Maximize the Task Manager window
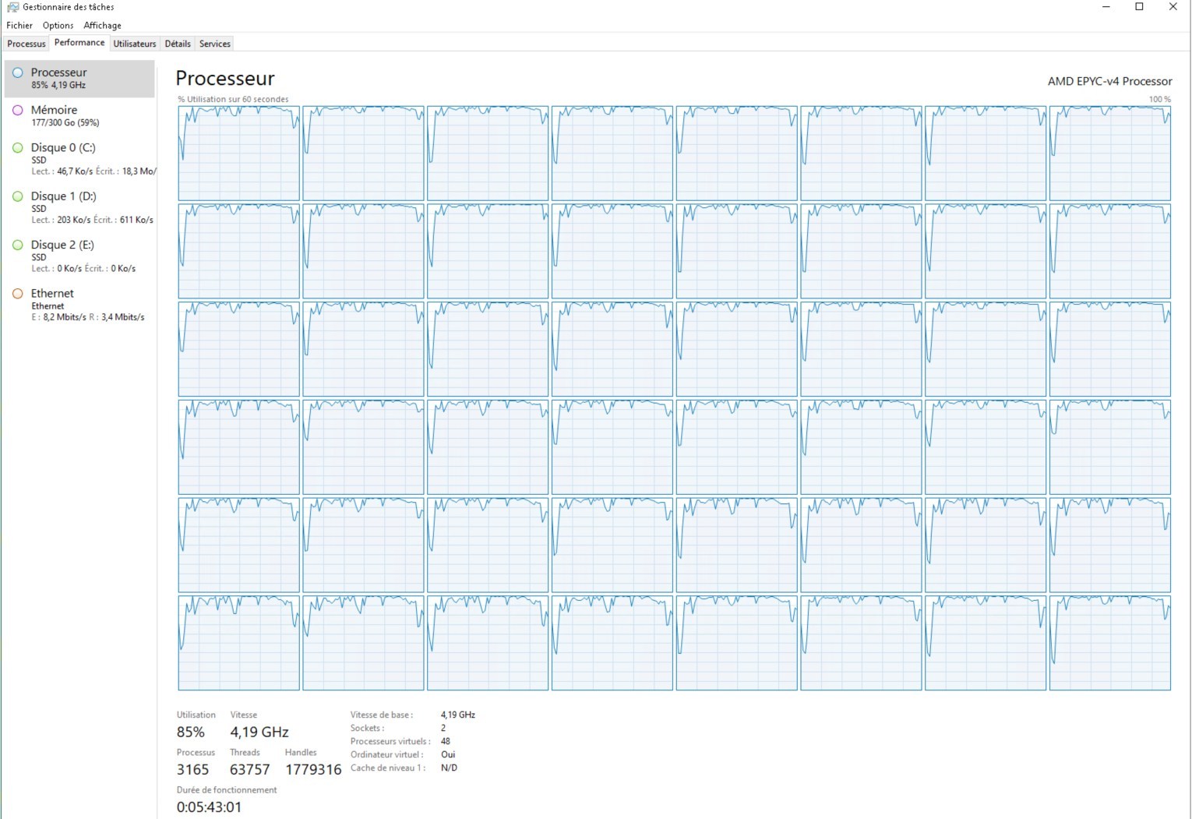Screen dimensions: 1192x819 [1139, 7]
